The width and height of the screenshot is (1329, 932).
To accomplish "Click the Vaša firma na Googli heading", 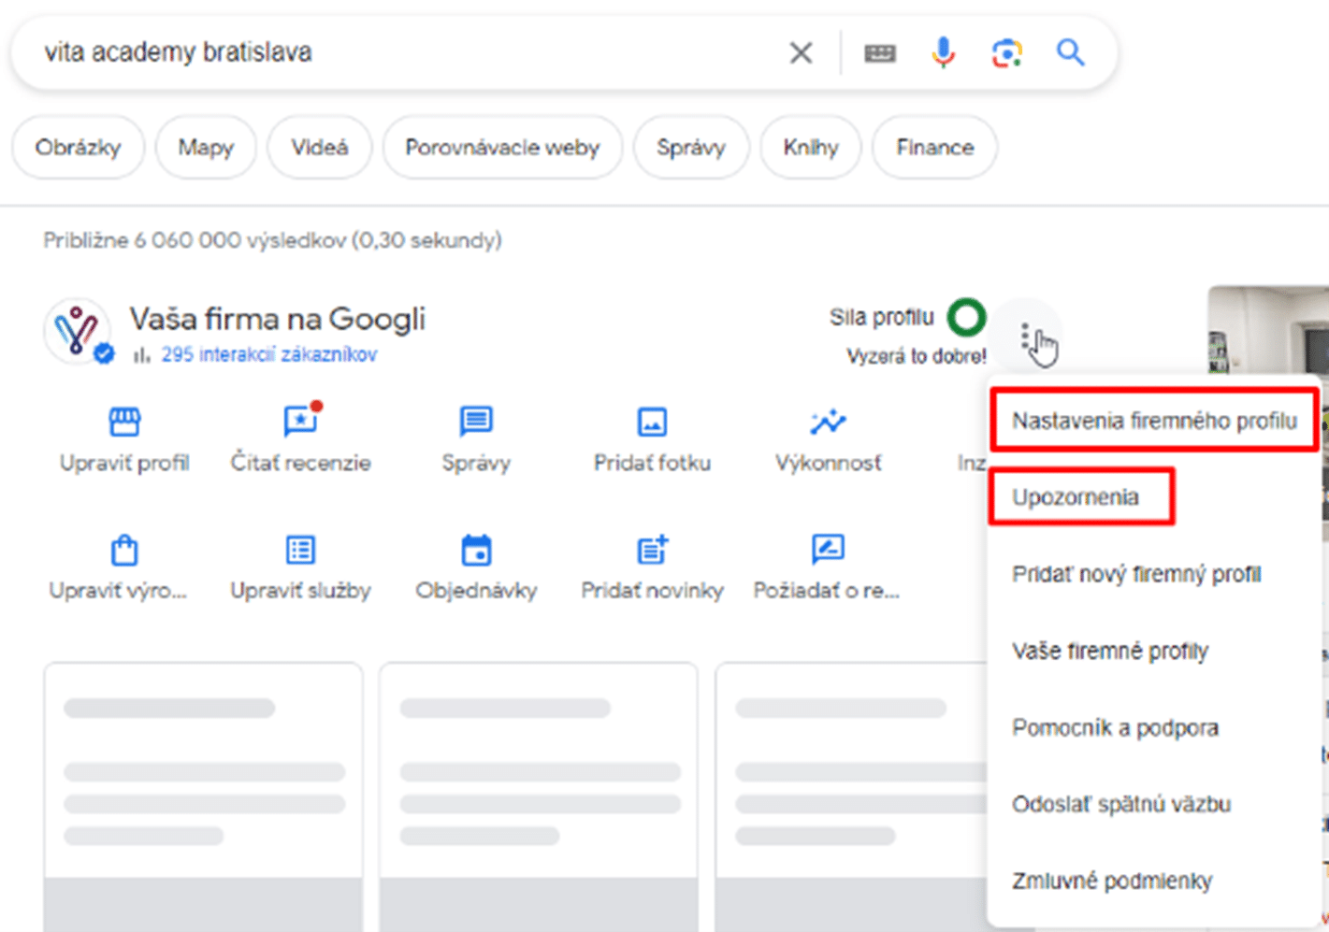I will click(278, 319).
